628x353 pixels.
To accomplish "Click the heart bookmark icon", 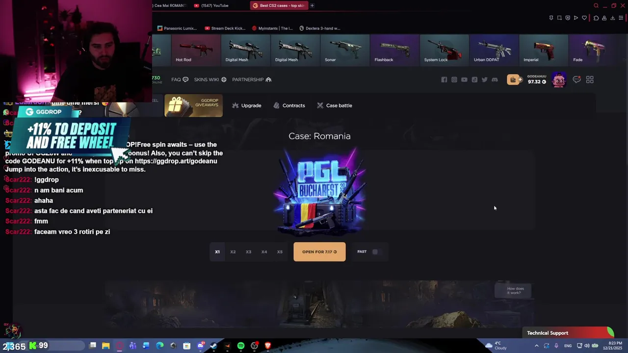I will [x=584, y=18].
